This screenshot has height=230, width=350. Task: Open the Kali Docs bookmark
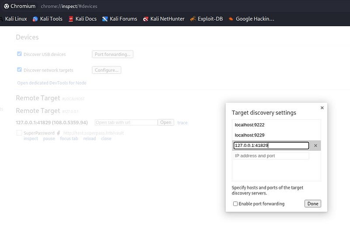pos(83,19)
